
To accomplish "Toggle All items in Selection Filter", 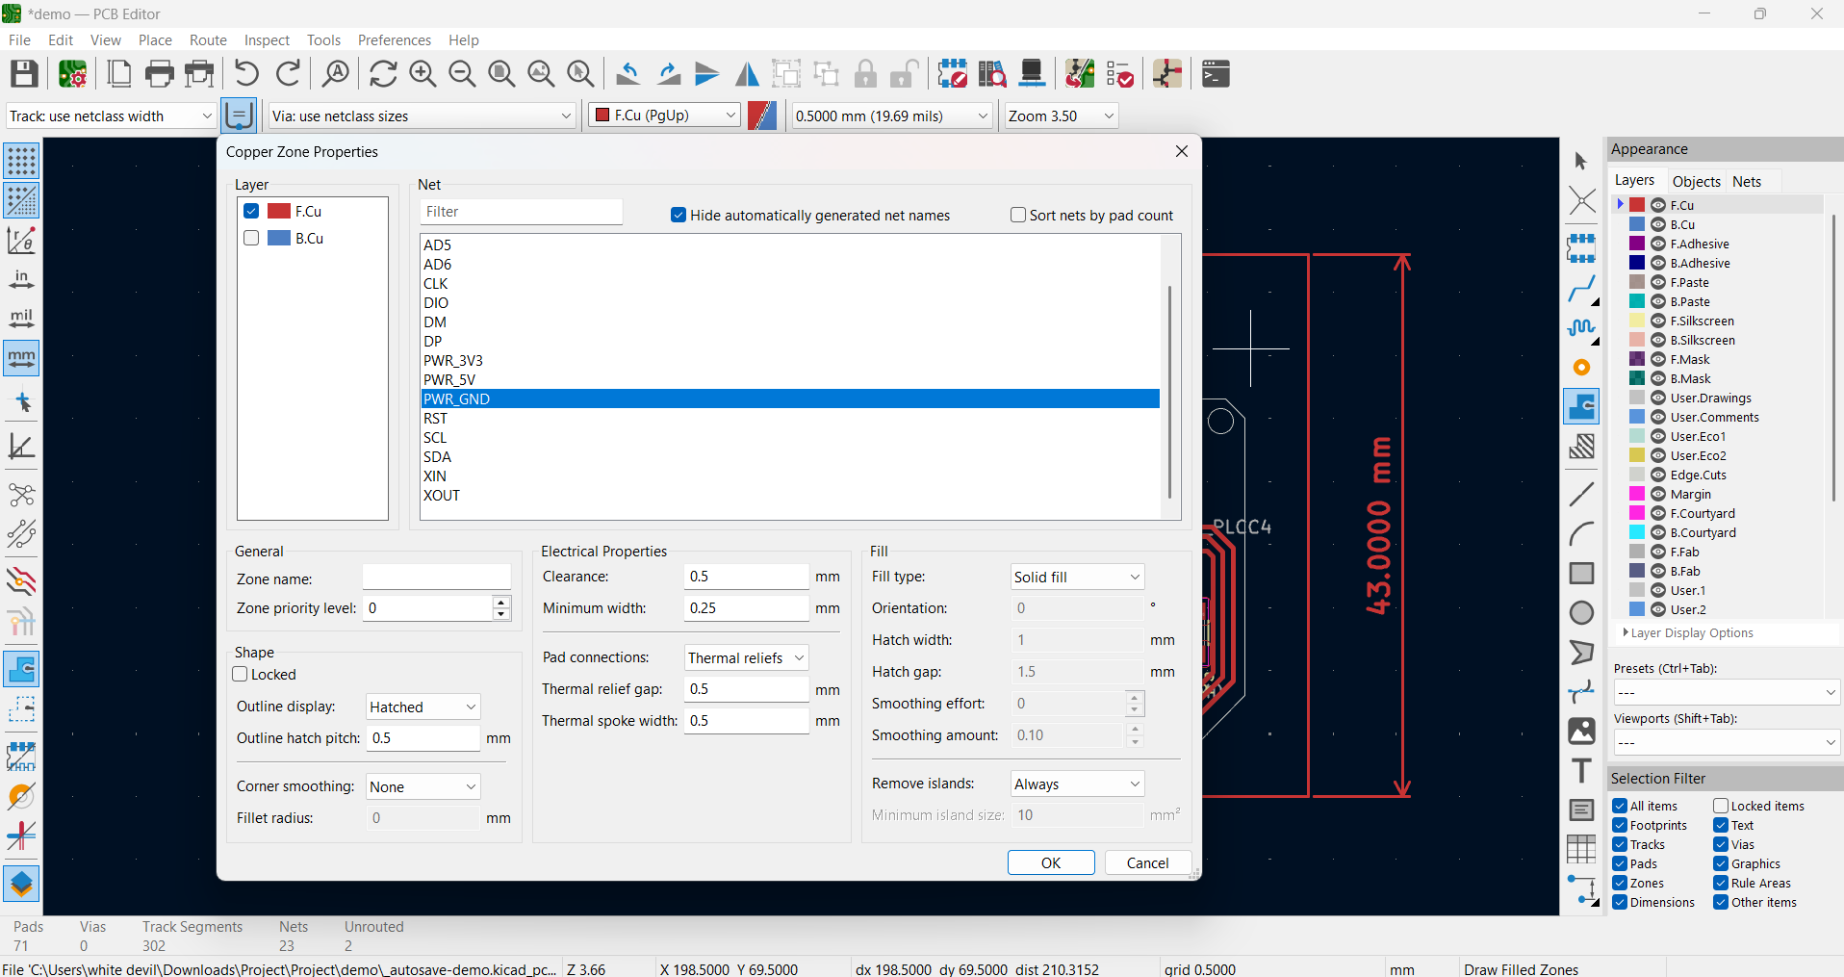I will tap(1620, 806).
